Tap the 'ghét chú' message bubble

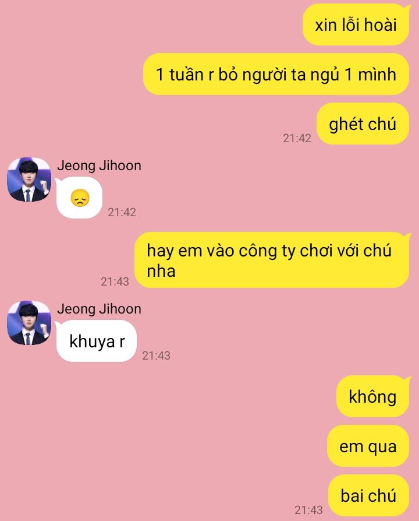pos(363,124)
